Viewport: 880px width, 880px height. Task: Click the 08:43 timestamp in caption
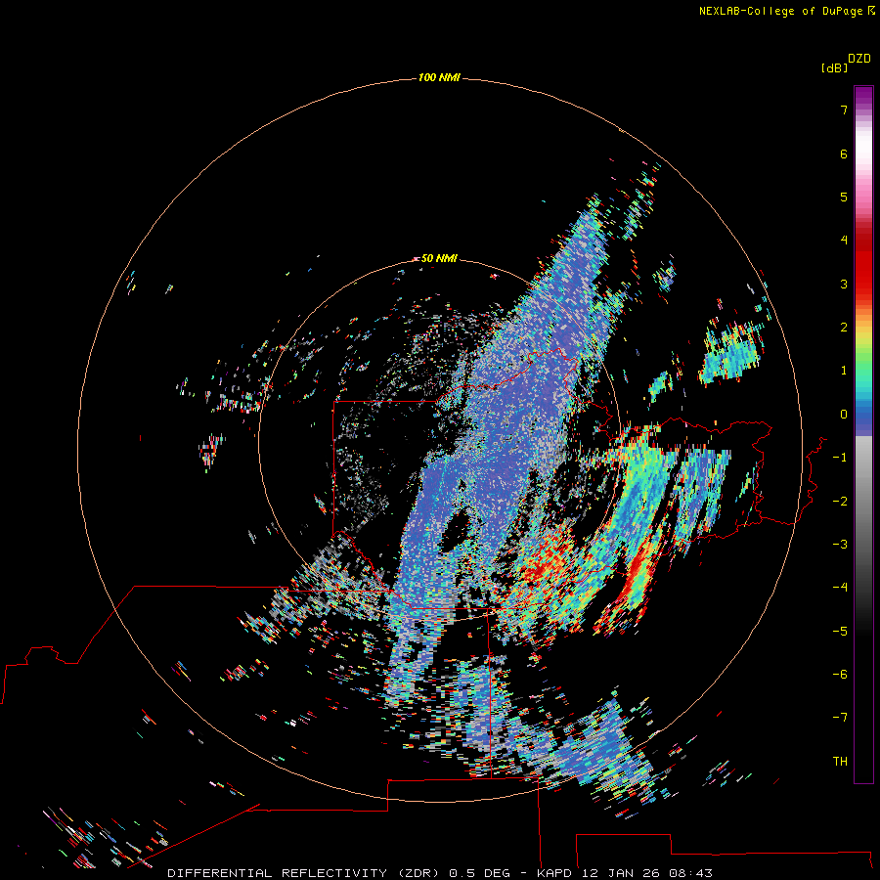coord(691,873)
